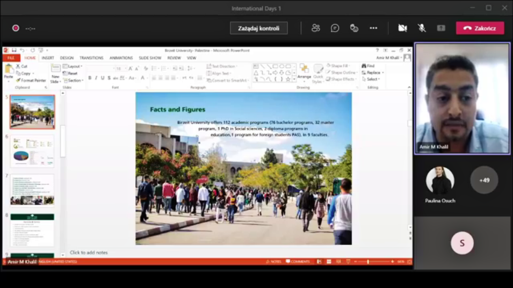513x288 pixels.
Task: Click the Increase Font Size icon
Action: pos(131,68)
